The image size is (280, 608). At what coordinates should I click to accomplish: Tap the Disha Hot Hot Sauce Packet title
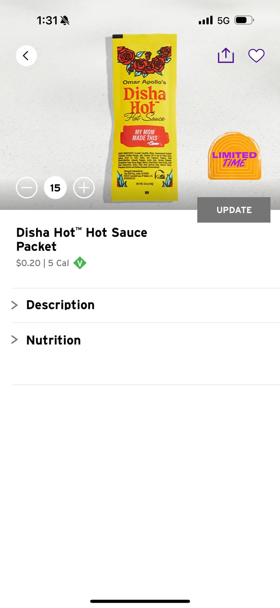[x=82, y=239]
